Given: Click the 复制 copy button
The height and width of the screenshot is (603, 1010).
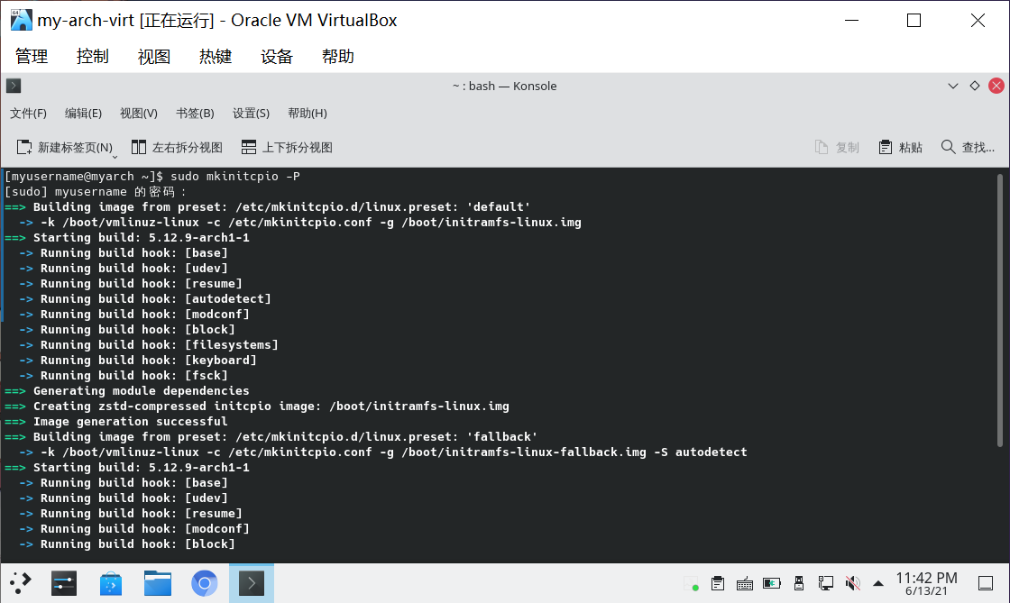Looking at the screenshot, I should (x=837, y=146).
